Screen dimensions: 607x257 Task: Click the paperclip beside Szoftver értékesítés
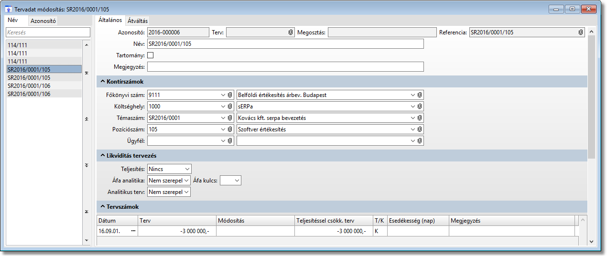[420, 129]
